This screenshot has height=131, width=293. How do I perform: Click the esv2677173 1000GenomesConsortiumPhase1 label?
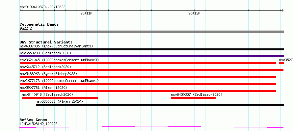[x=59, y=81]
